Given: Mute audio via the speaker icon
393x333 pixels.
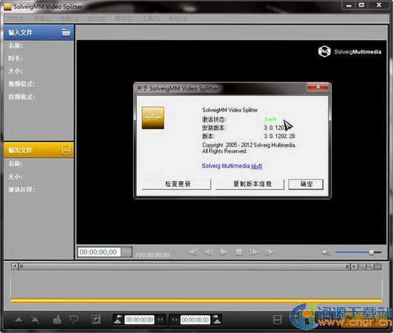Looking at the screenshot, I should [x=326, y=253].
